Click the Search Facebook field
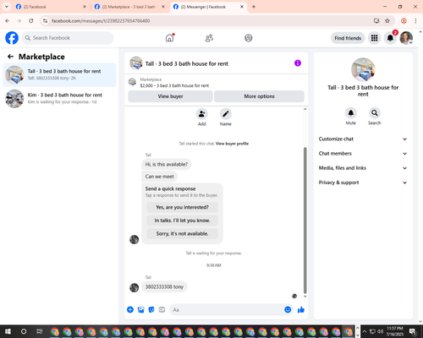The height and width of the screenshot is (338, 423). 68,38
